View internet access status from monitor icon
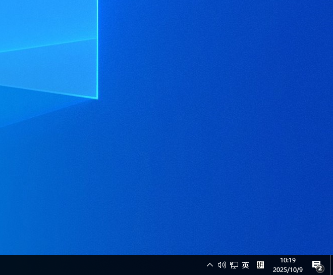The image size is (333, 275). tap(234, 265)
